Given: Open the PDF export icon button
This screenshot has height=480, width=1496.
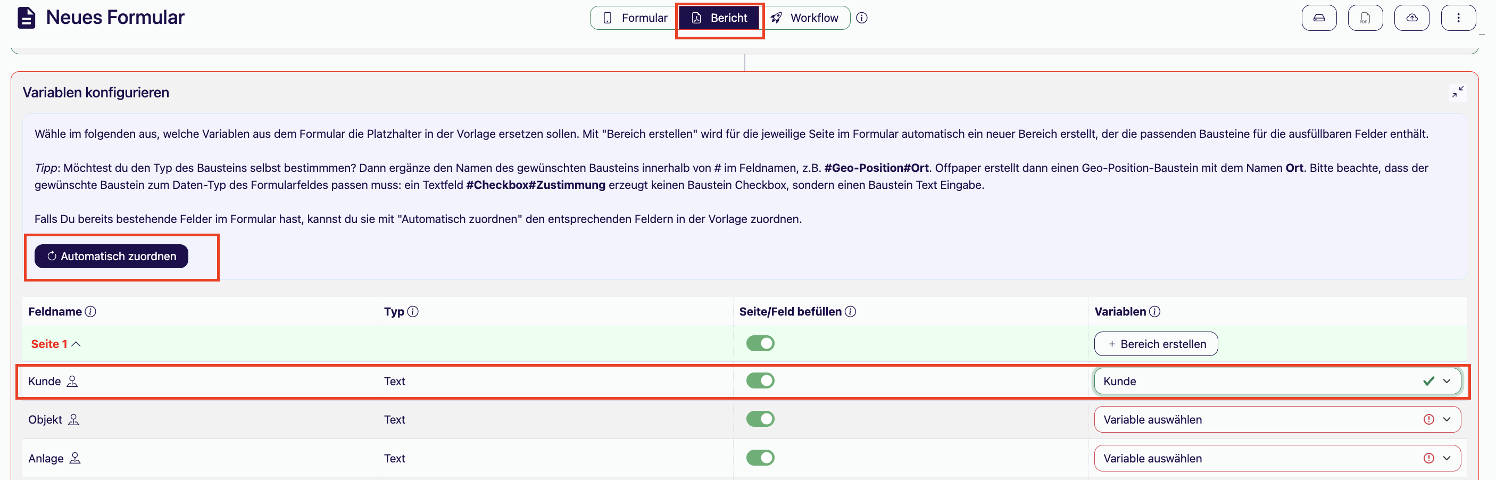Looking at the screenshot, I should tap(1365, 18).
